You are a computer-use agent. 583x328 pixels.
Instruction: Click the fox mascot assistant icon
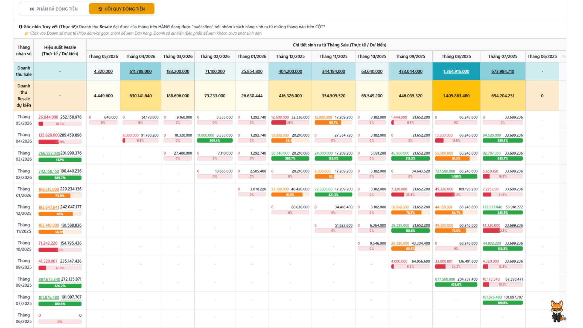(x=557, y=311)
